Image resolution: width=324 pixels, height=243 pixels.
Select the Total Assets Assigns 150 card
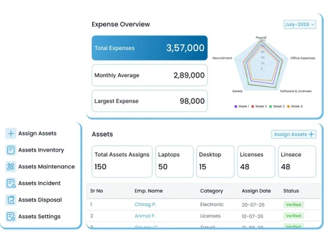coord(122,161)
